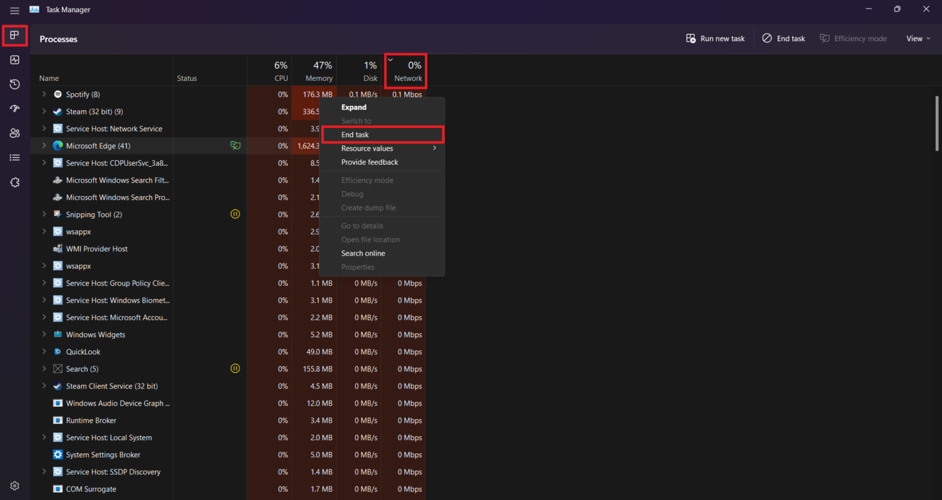Open the Details panel icon
The image size is (942, 500).
click(14, 157)
